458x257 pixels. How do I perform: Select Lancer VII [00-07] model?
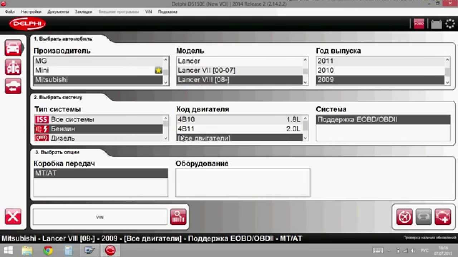click(240, 70)
